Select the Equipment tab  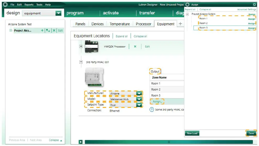pos(166,24)
